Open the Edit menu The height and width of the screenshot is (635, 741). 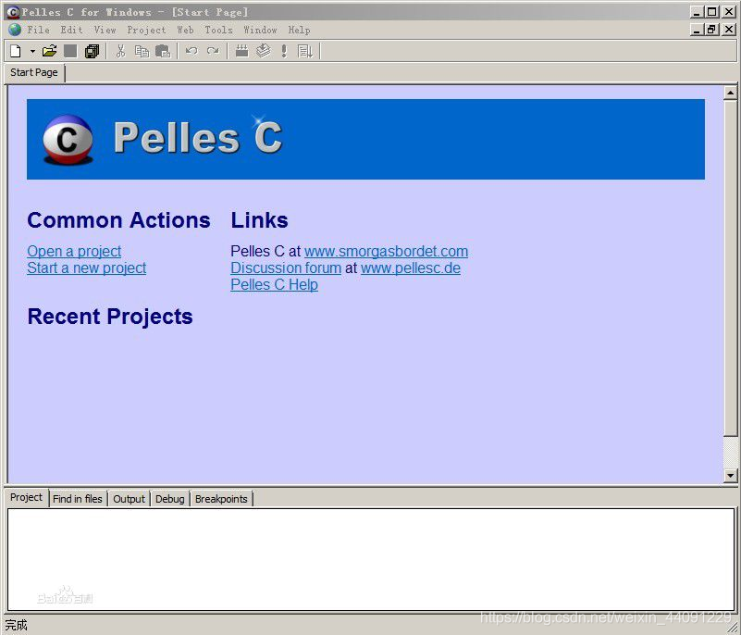(72, 30)
